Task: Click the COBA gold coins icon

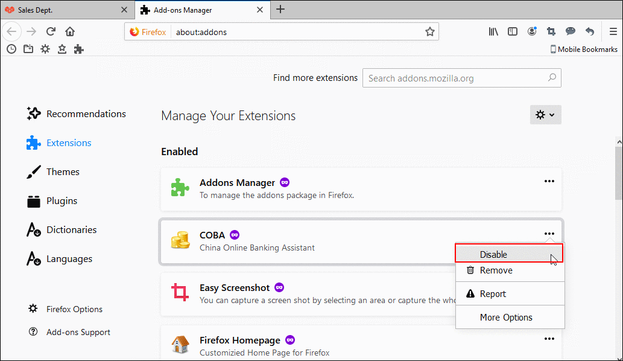Action: pos(180,240)
